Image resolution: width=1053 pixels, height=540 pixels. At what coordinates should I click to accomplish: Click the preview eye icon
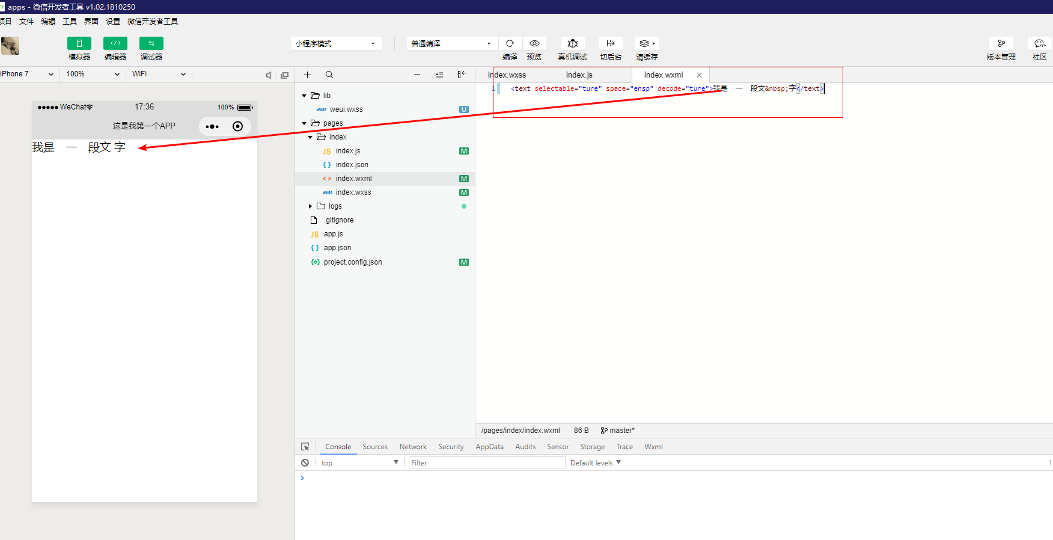(x=534, y=43)
